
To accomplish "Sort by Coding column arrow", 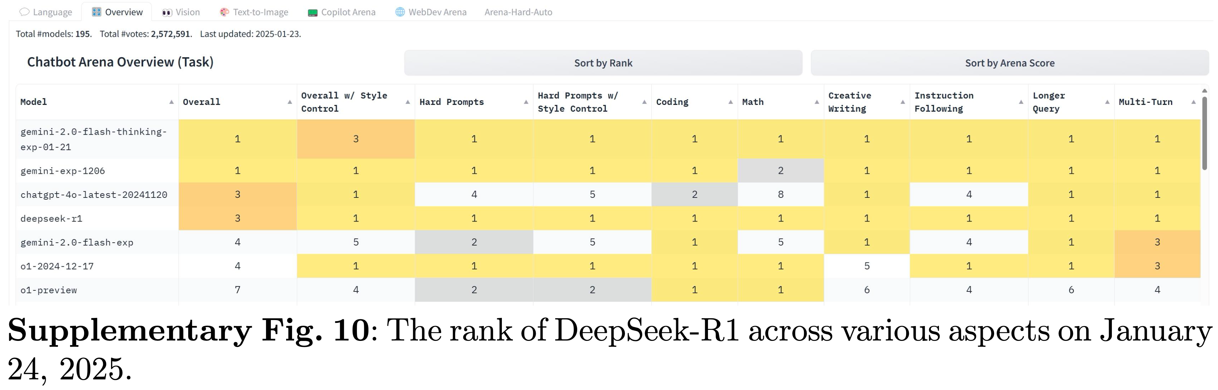I will (x=731, y=102).
